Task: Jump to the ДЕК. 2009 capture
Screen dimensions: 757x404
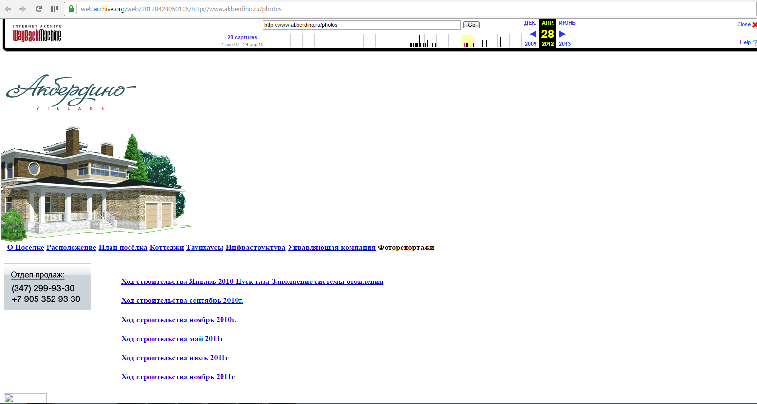Action: 531,33
